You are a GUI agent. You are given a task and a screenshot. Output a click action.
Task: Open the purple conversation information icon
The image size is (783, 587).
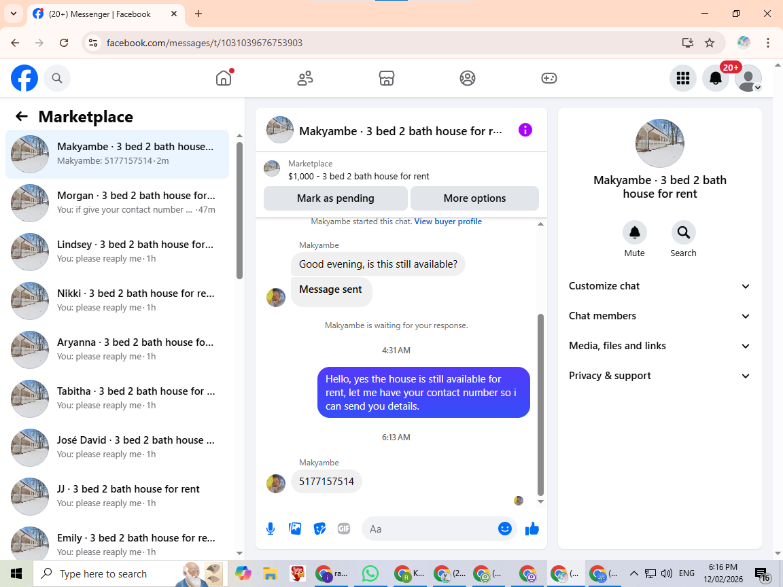point(525,130)
